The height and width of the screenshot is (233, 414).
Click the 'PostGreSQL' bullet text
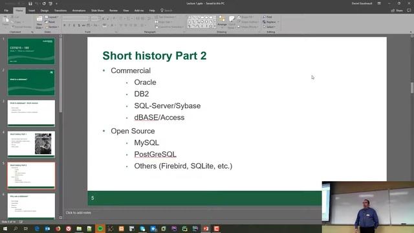tap(155, 154)
